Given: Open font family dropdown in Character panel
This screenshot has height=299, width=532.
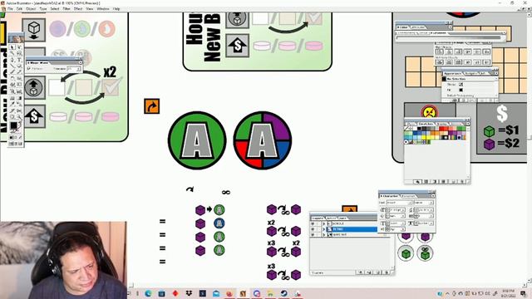Looking at the screenshot, I should point(410,203).
